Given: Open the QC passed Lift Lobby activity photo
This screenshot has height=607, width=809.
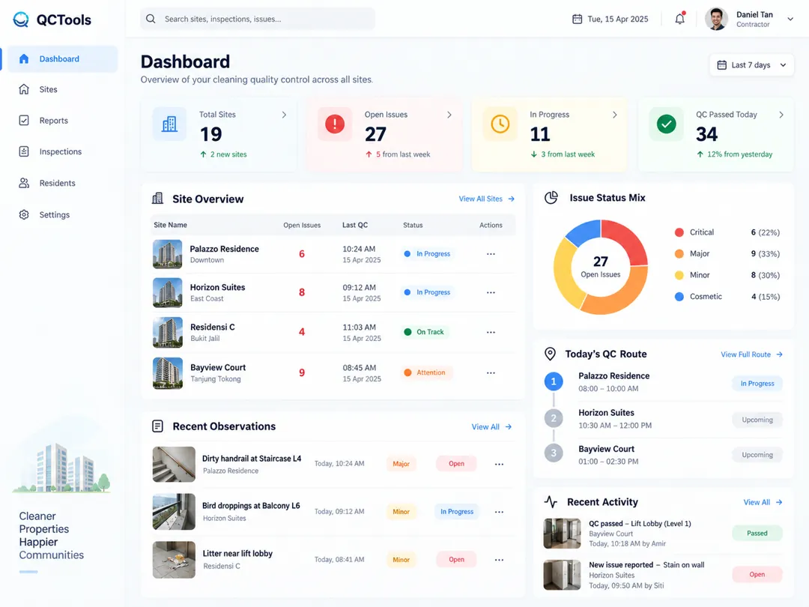Looking at the screenshot, I should [562, 534].
